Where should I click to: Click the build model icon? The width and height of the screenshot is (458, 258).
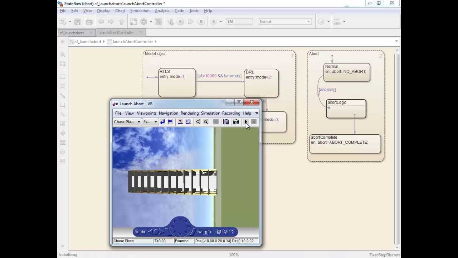coord(337,21)
